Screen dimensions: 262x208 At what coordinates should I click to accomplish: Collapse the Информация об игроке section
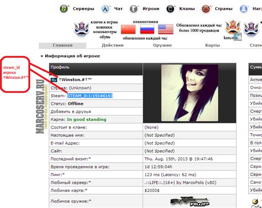[x=42, y=56]
